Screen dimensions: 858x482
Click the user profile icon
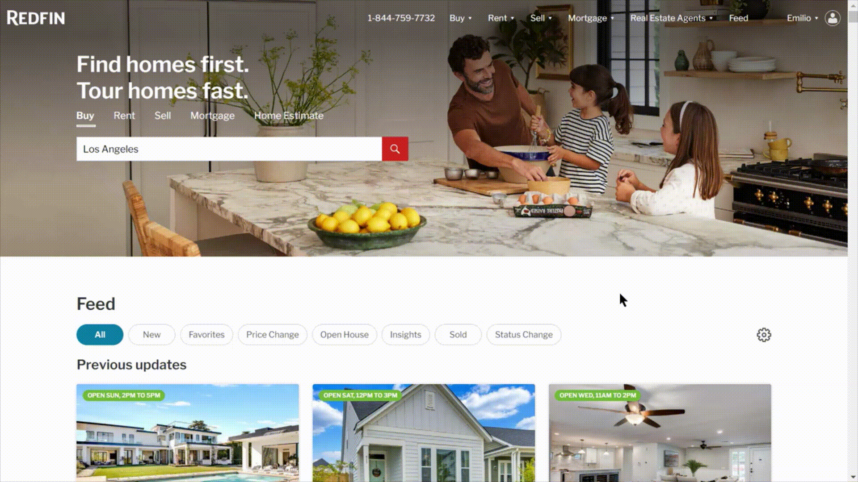coord(833,18)
